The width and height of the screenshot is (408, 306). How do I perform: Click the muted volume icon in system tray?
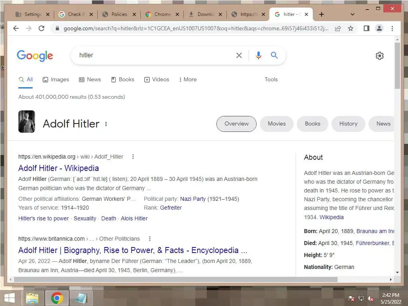(371, 298)
